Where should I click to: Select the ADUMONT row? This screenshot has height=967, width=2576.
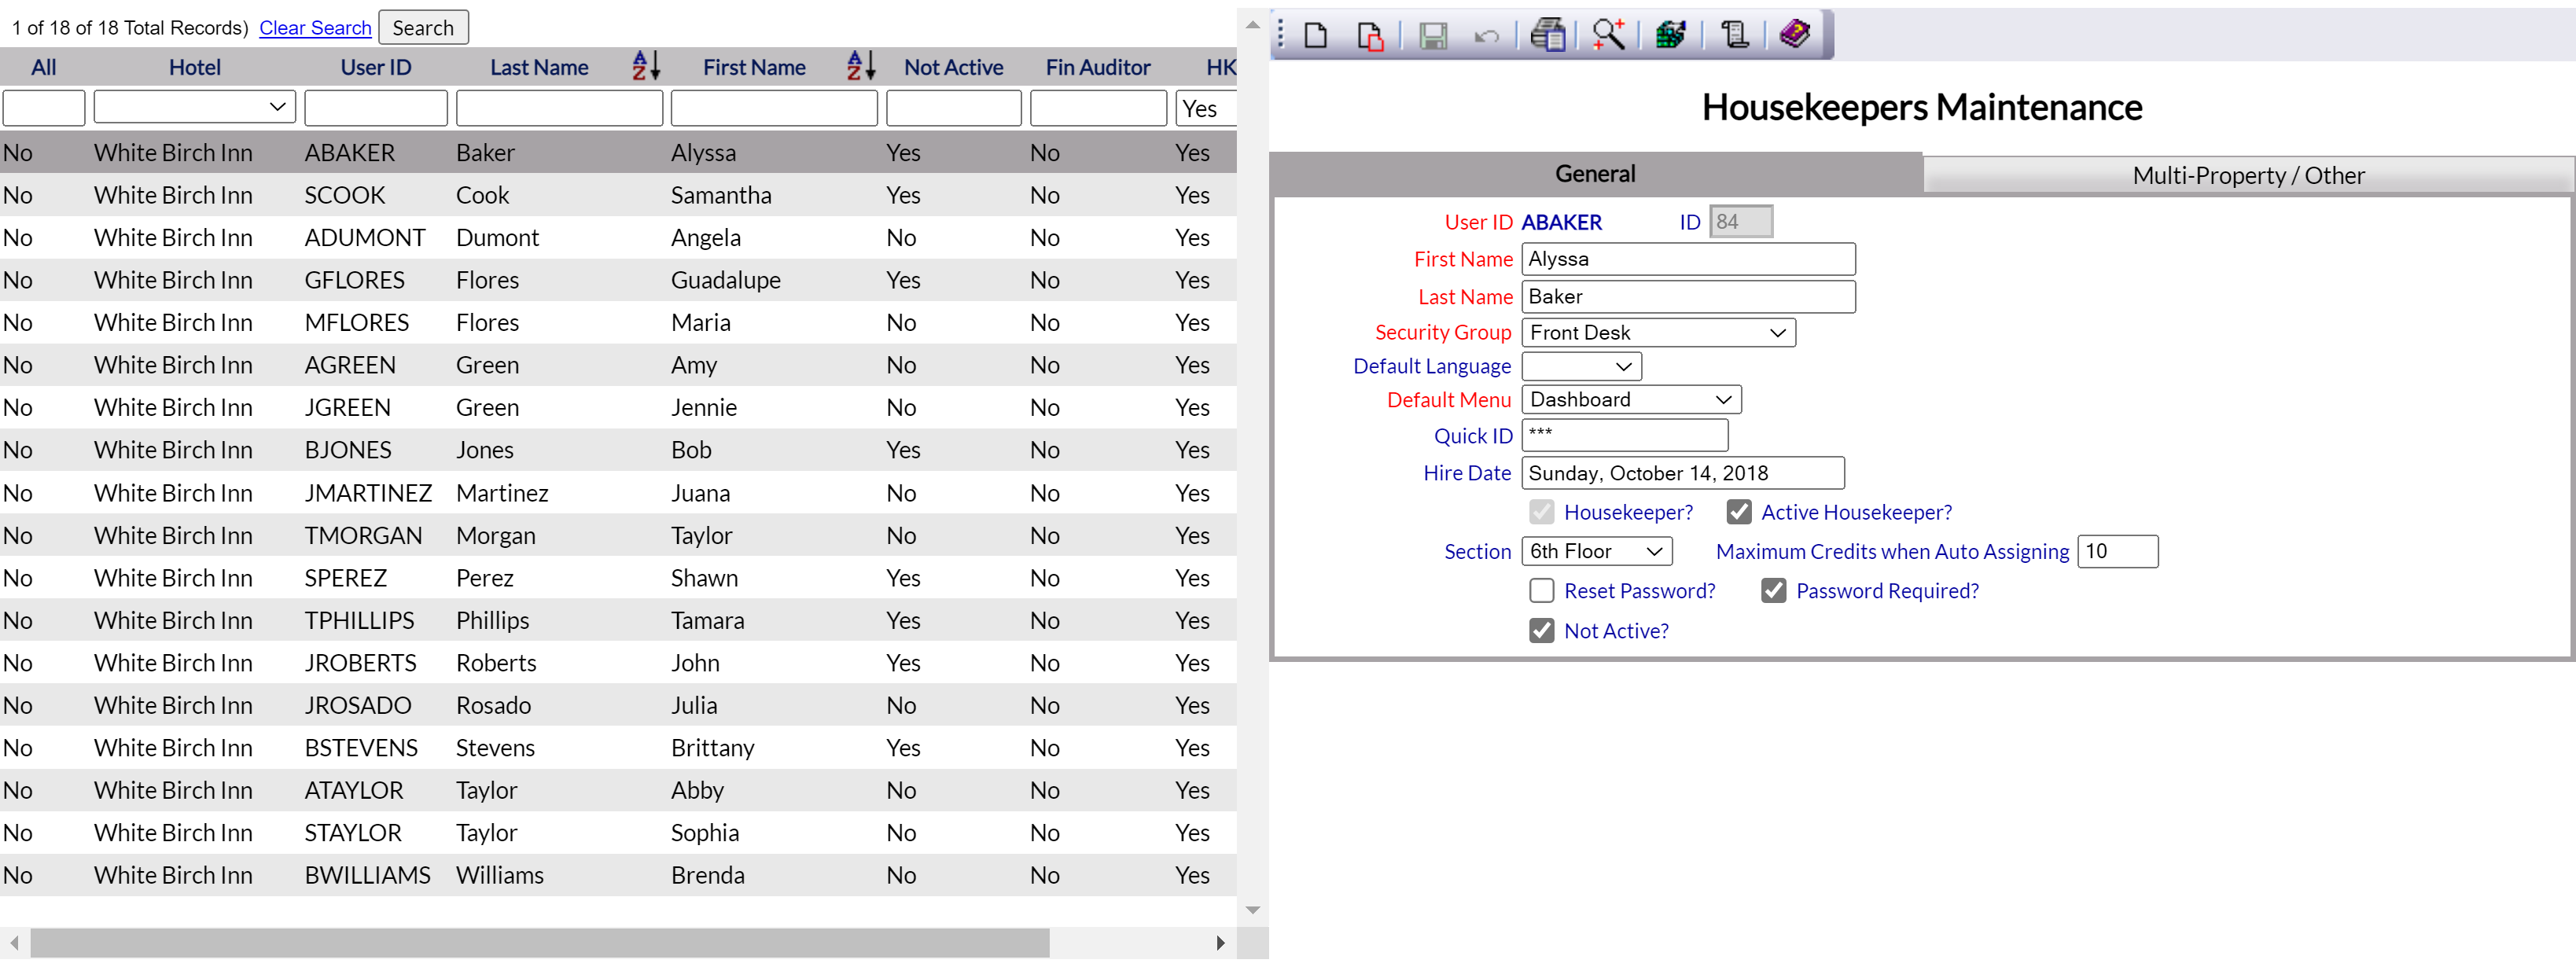pos(618,238)
